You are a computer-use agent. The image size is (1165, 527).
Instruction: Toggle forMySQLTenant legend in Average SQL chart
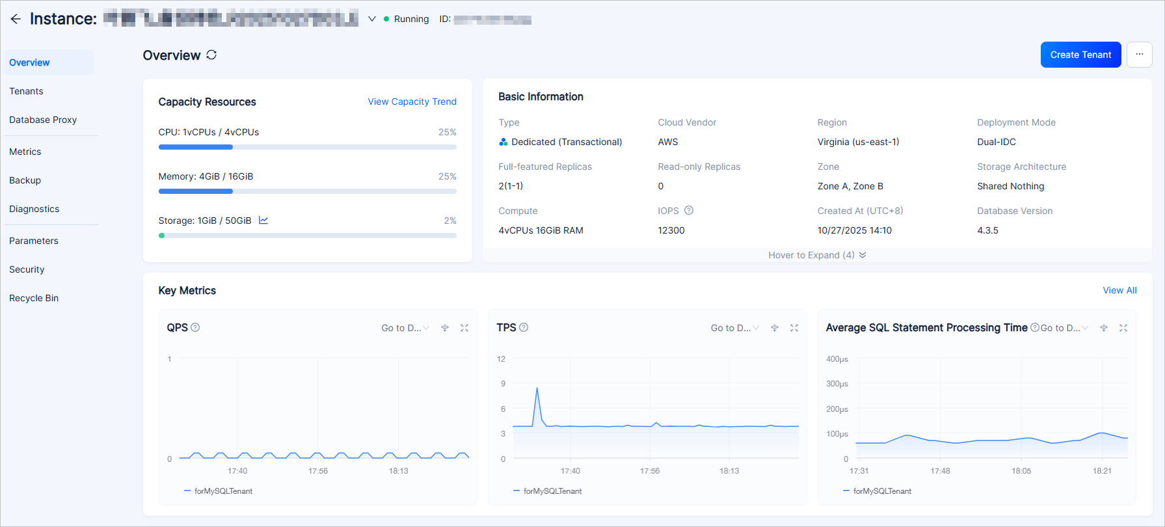pos(877,491)
